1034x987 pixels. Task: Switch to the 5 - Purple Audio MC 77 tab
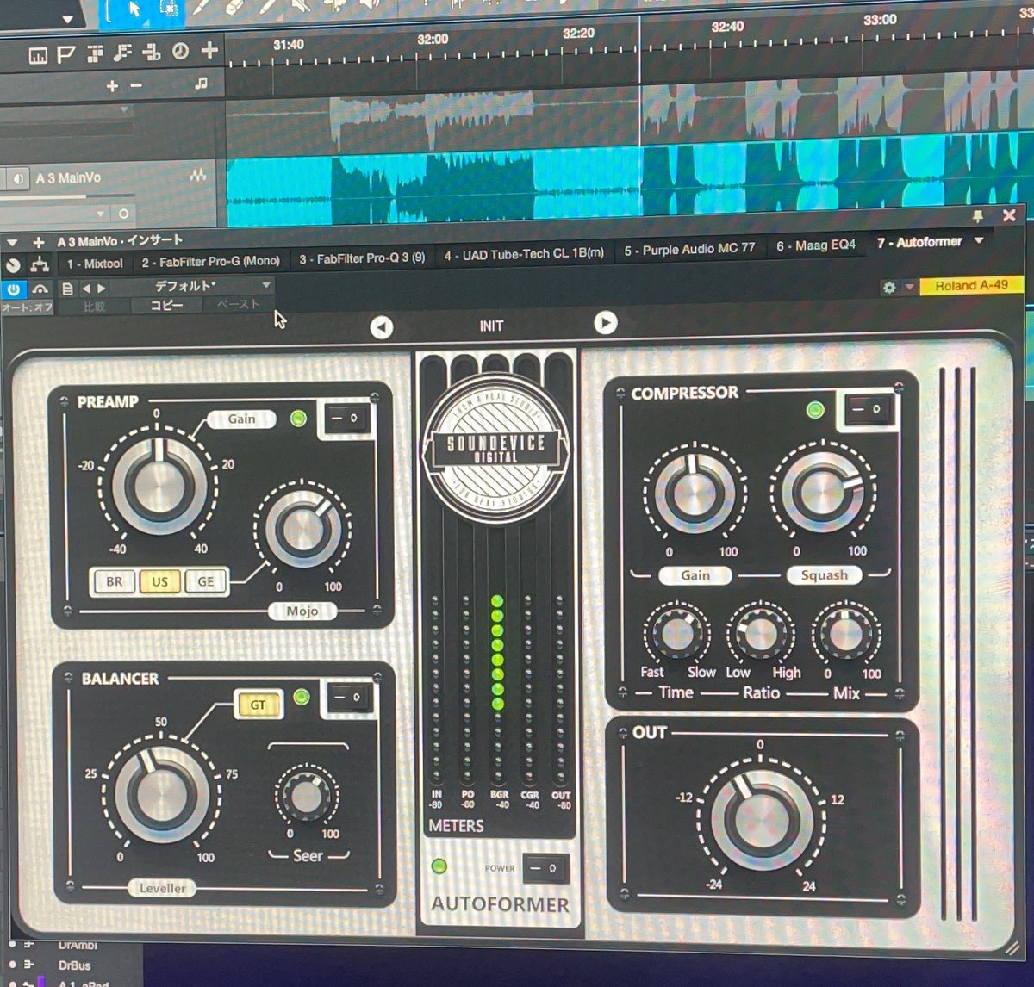(689, 249)
